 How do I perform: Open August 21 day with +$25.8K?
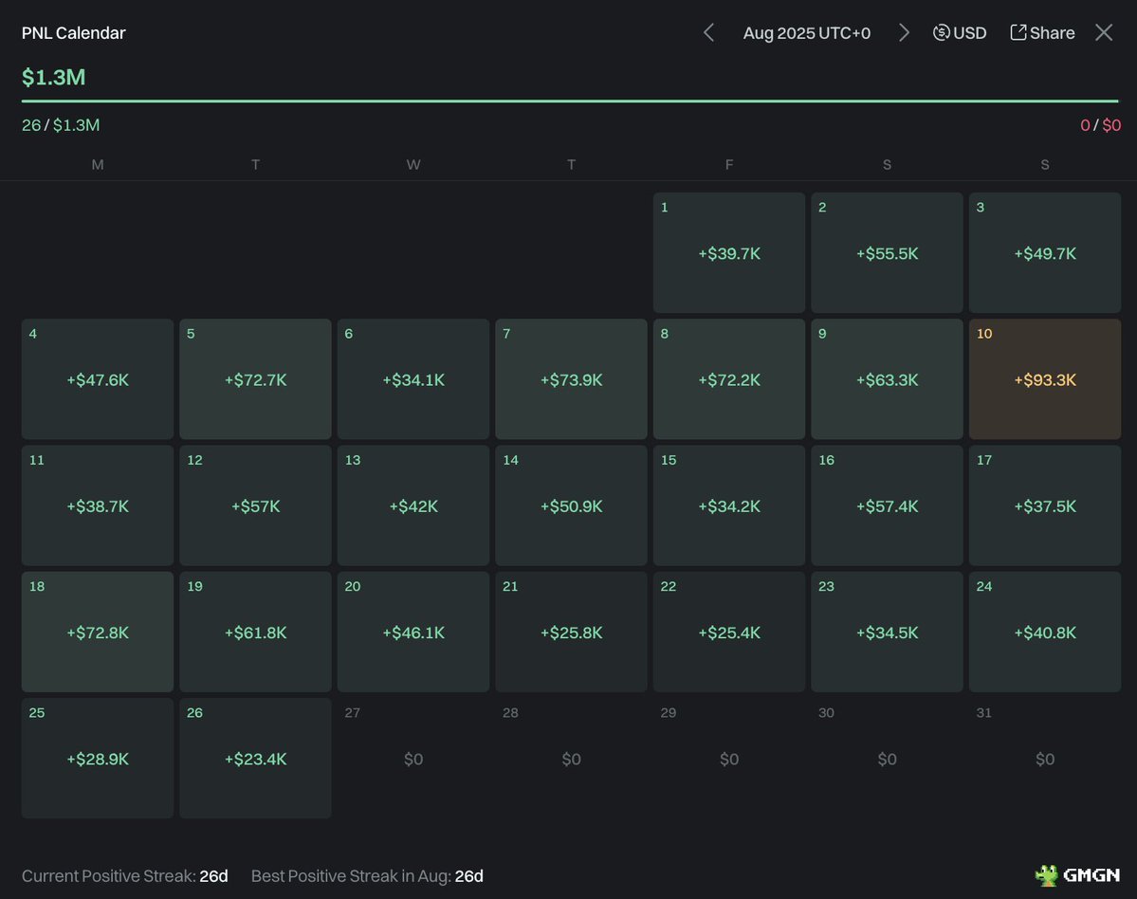pos(571,632)
